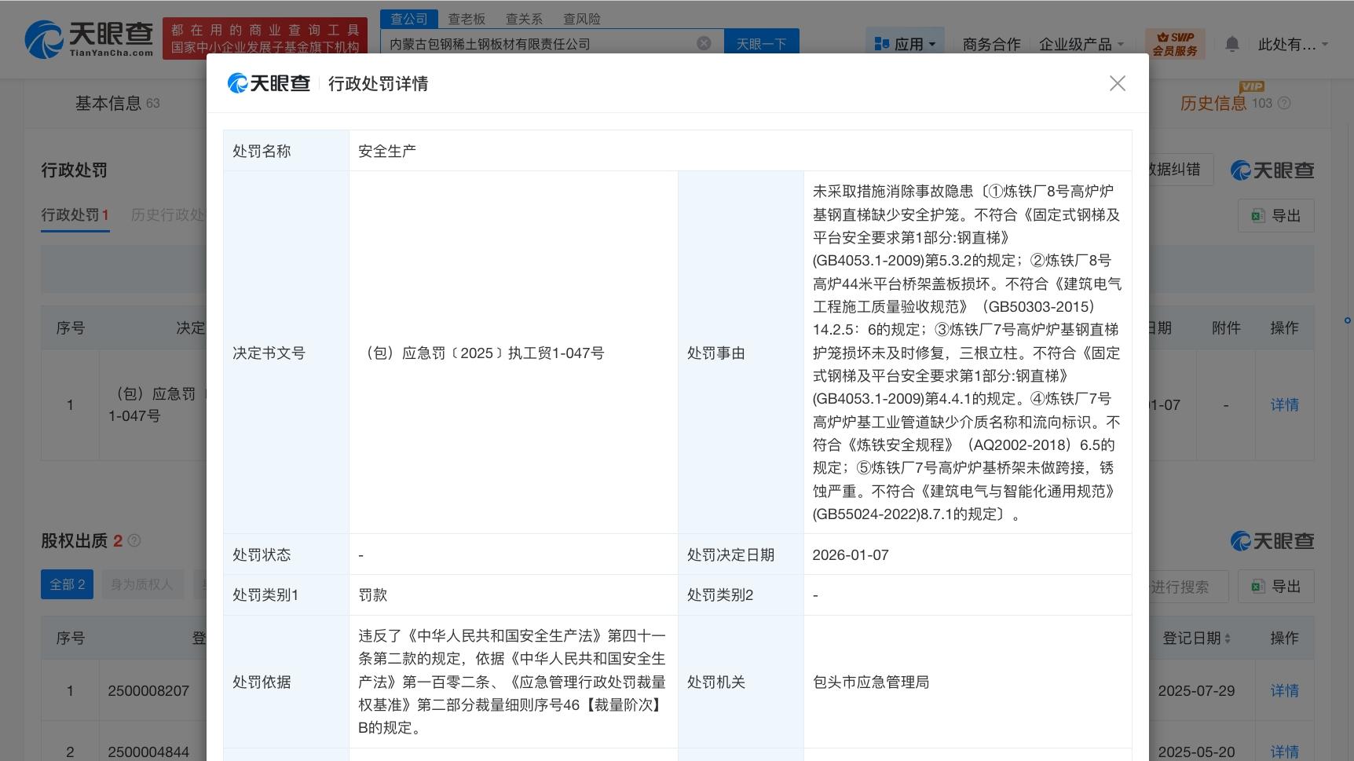Select the 全部 2 filter chip
The height and width of the screenshot is (761, 1354).
(x=67, y=584)
